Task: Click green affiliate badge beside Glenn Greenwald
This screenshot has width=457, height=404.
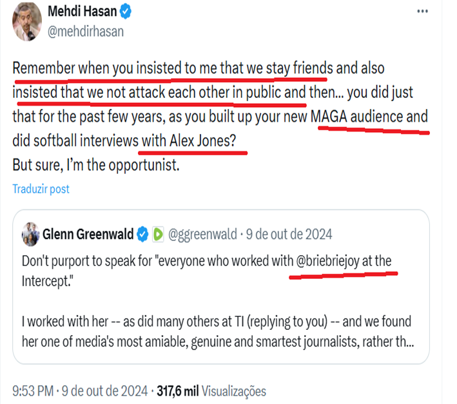Action: coord(157,234)
